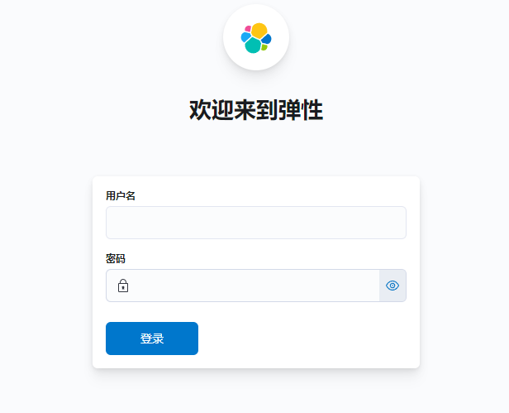509x413 pixels.
Task: Click the 用户名 label text
Action: [121, 196]
